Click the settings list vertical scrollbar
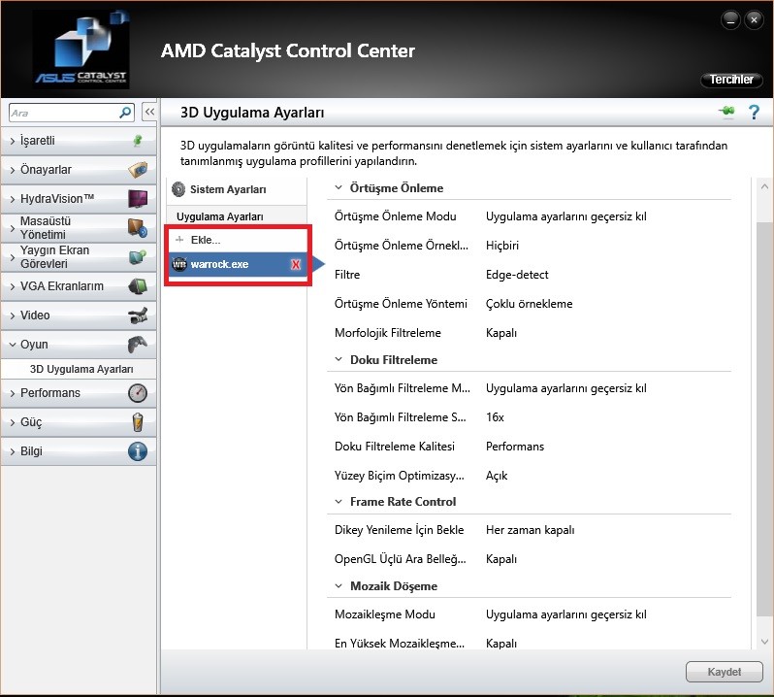Image resolution: width=774 pixels, height=697 pixels. click(764, 417)
